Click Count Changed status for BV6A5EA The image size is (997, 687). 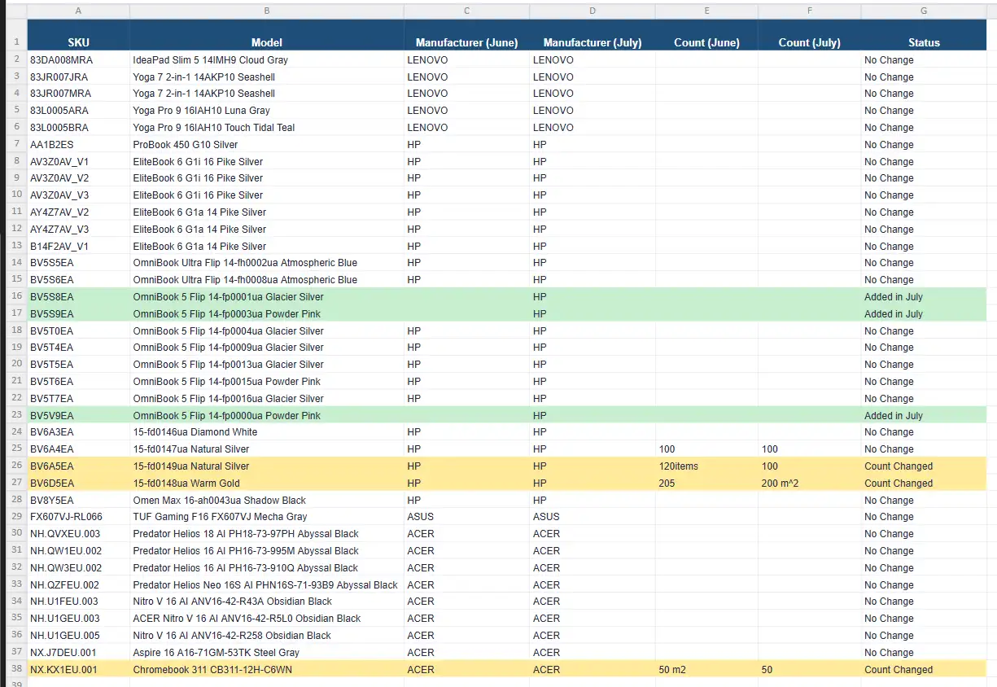(924, 466)
